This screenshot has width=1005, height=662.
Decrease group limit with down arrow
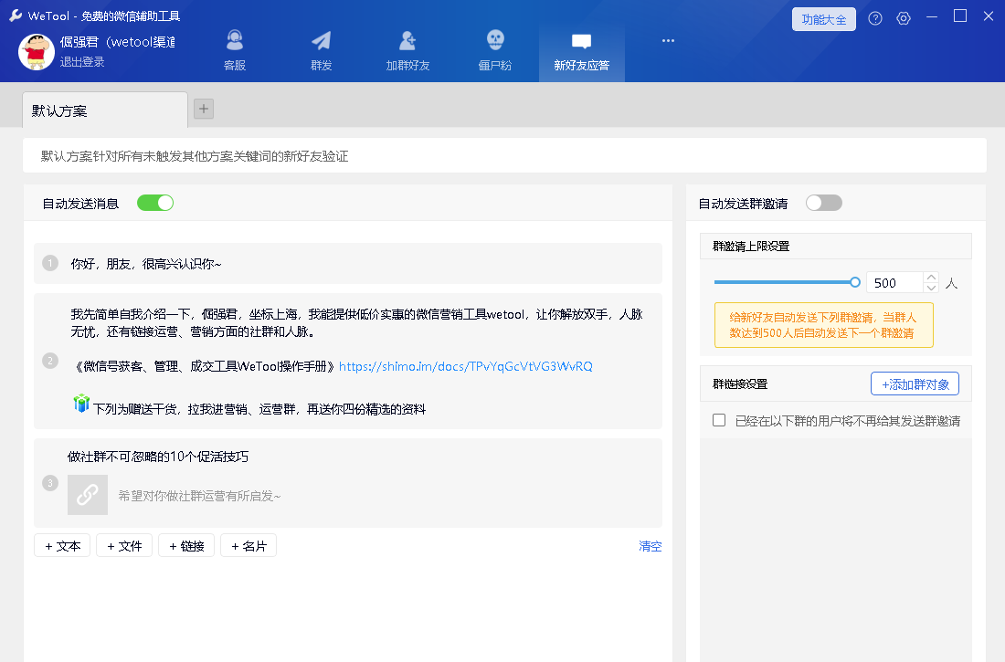pos(931,288)
